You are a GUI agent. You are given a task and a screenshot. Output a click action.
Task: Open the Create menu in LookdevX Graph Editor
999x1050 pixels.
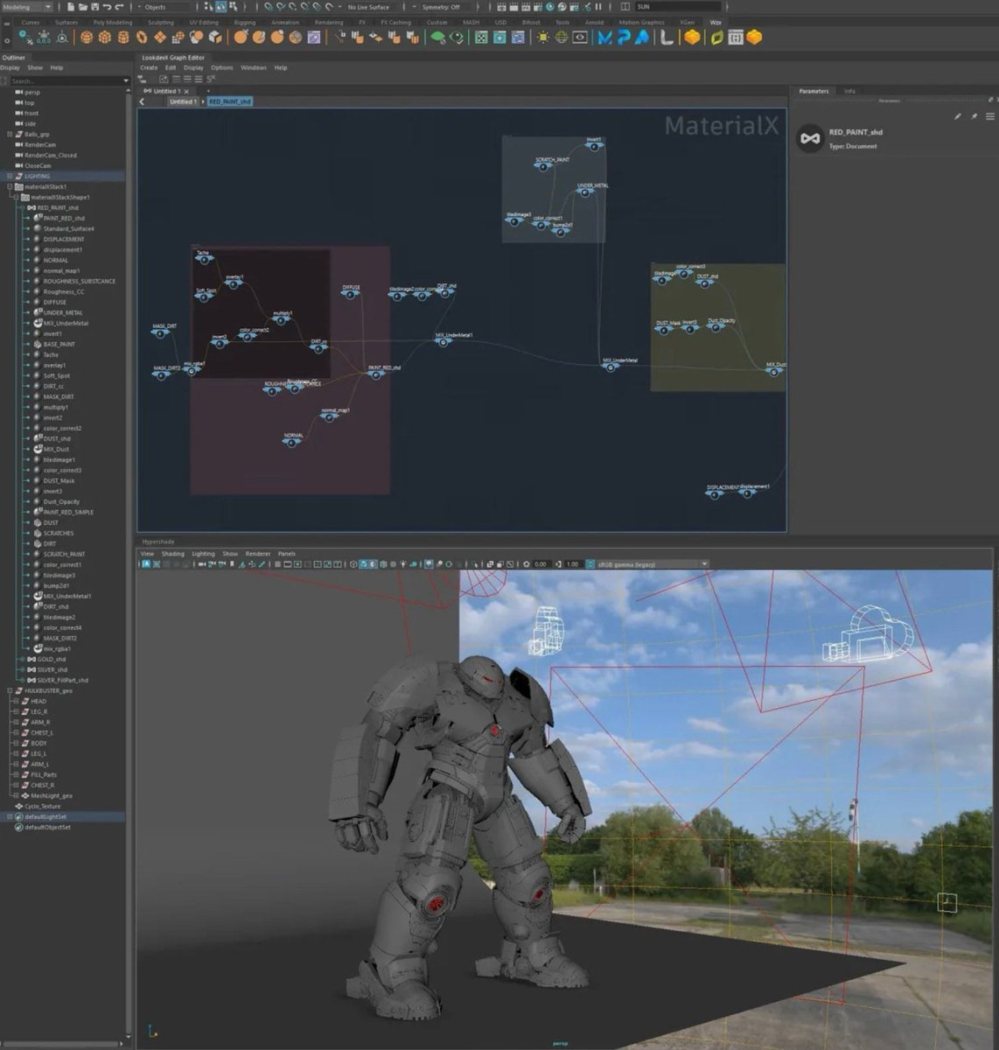[x=149, y=67]
